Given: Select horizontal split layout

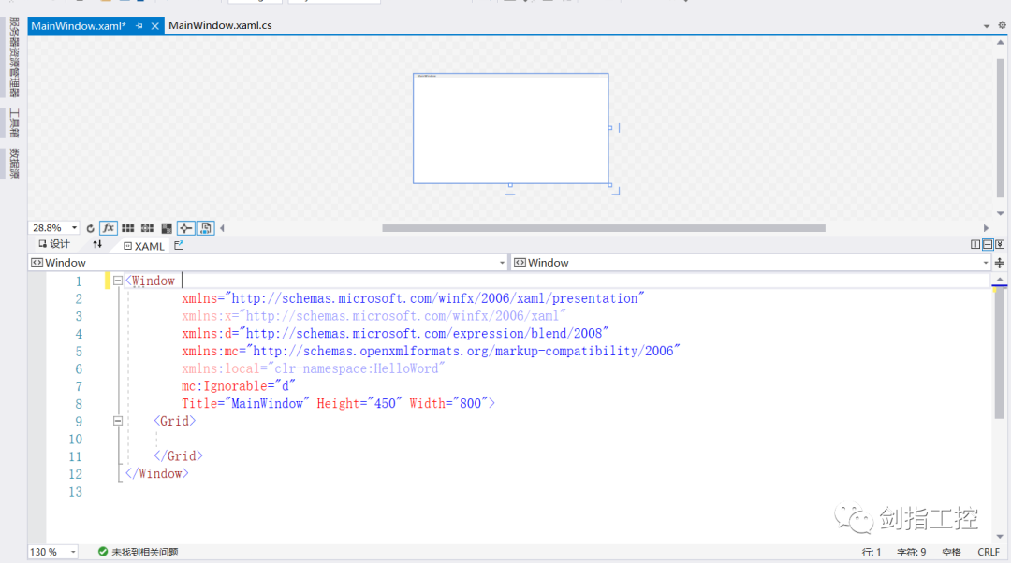Looking at the screenshot, I should [x=988, y=244].
